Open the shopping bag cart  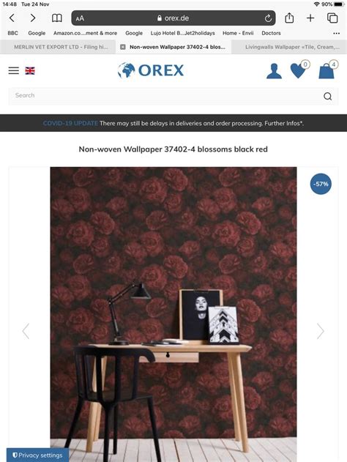[327, 71]
